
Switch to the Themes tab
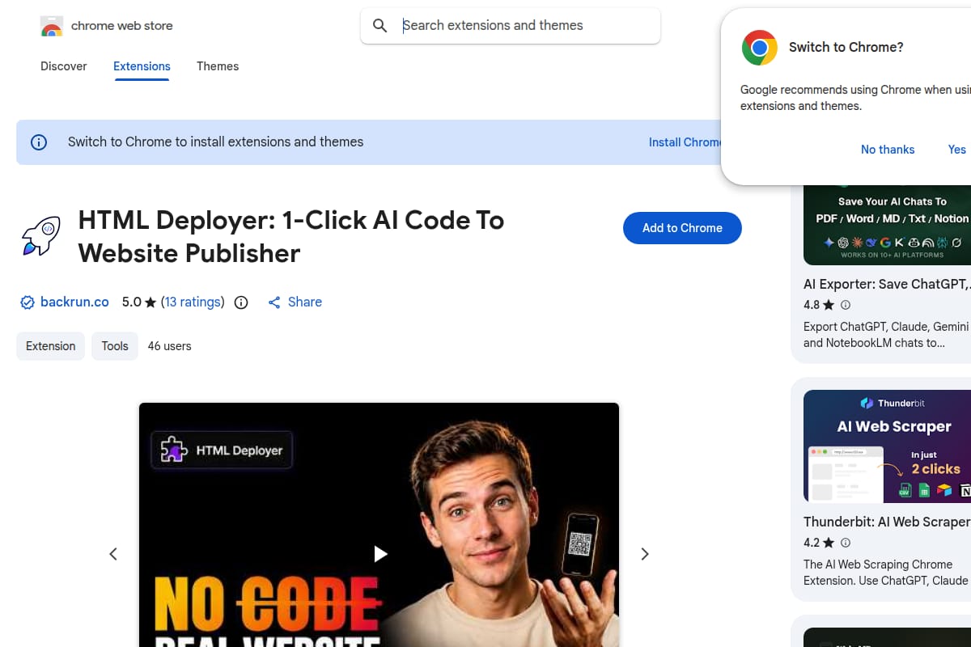tap(218, 66)
